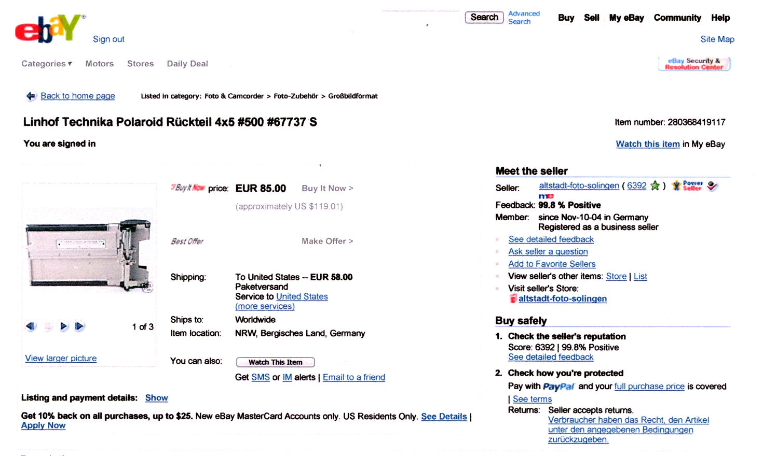Click inside the search input field
This screenshot has height=456, width=763.
[420, 18]
